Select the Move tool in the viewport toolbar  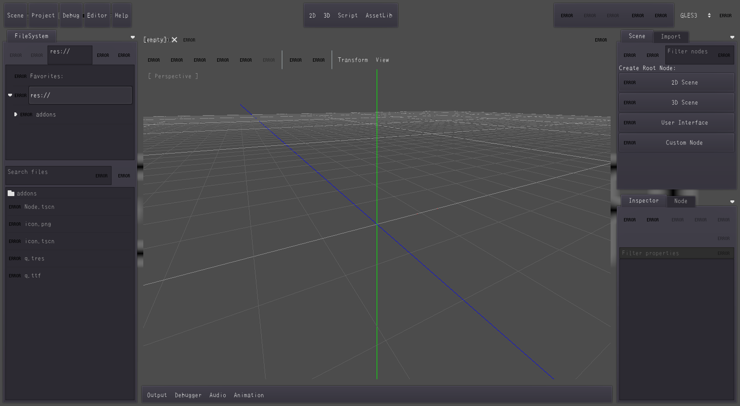pos(177,59)
